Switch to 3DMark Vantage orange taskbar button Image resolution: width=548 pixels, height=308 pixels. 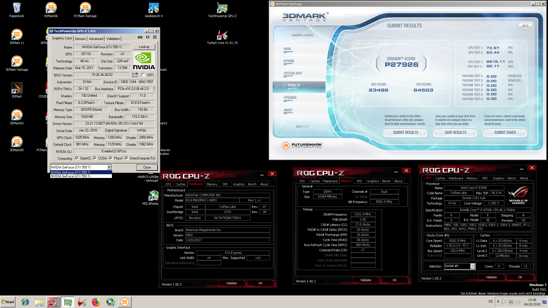[125, 302]
